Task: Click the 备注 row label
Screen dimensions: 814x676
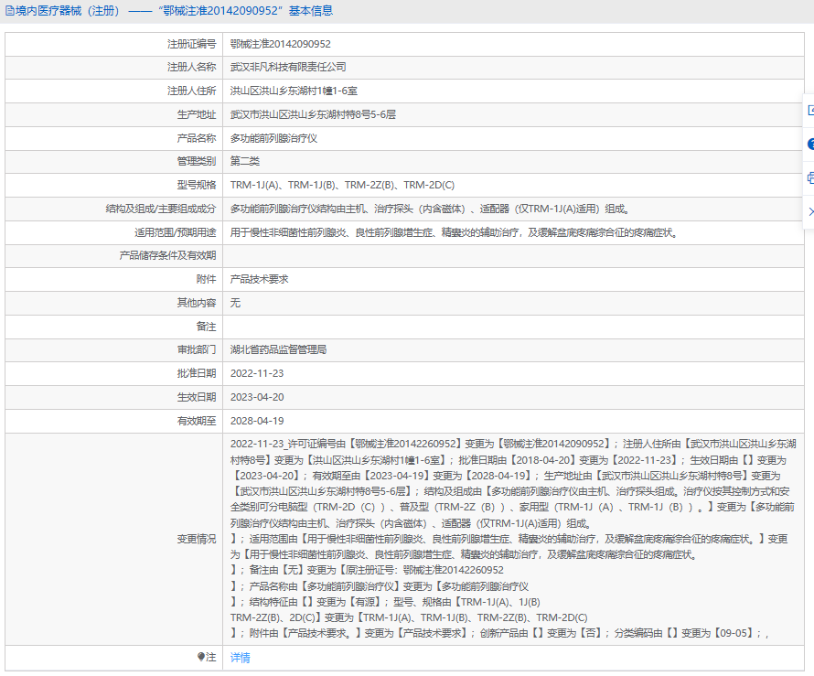Action: (x=206, y=327)
